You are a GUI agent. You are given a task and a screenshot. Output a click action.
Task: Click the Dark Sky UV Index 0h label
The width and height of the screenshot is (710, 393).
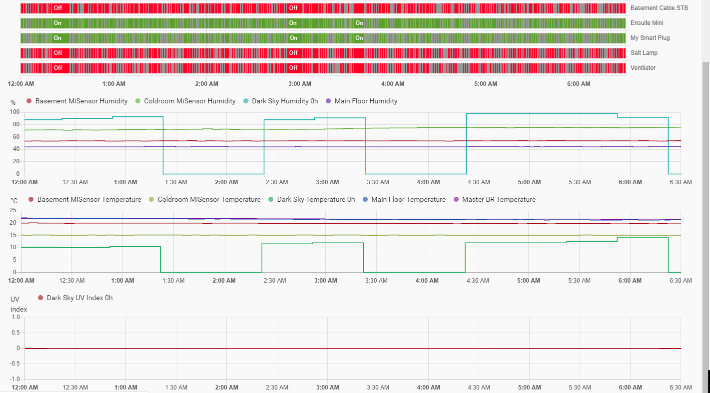click(79, 298)
